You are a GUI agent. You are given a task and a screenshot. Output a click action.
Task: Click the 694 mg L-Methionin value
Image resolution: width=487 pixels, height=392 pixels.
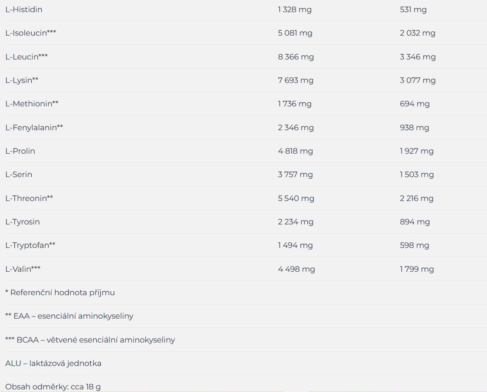[415, 104]
